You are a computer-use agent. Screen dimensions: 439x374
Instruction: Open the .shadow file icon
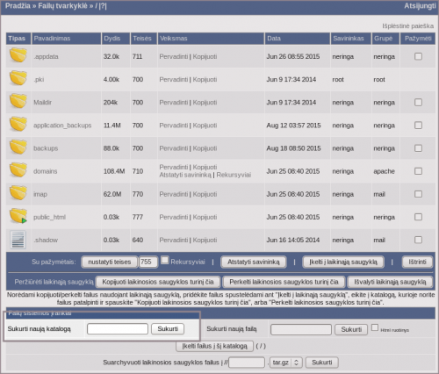(x=18, y=240)
